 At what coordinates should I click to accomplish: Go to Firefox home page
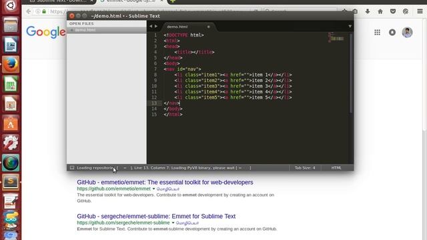[x=380, y=11]
